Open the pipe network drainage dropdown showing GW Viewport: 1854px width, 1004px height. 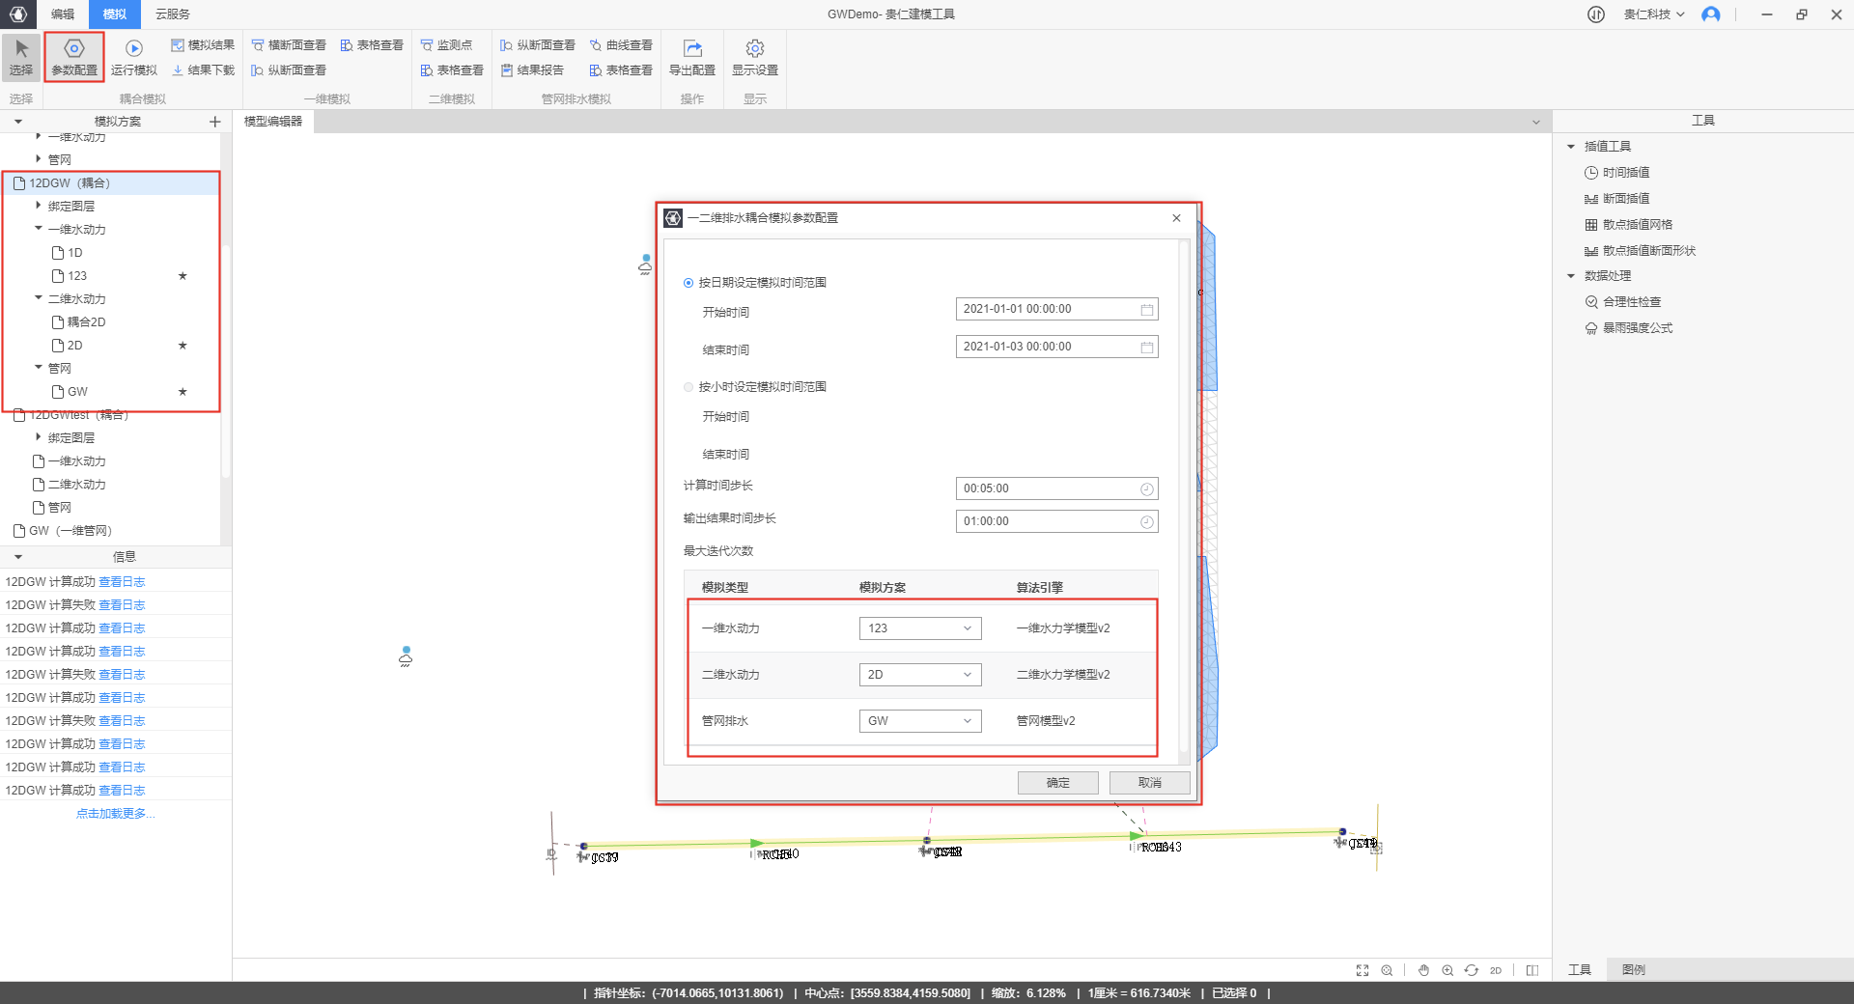click(x=919, y=721)
